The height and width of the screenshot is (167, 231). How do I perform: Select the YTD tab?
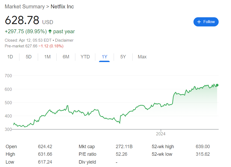(85, 57)
